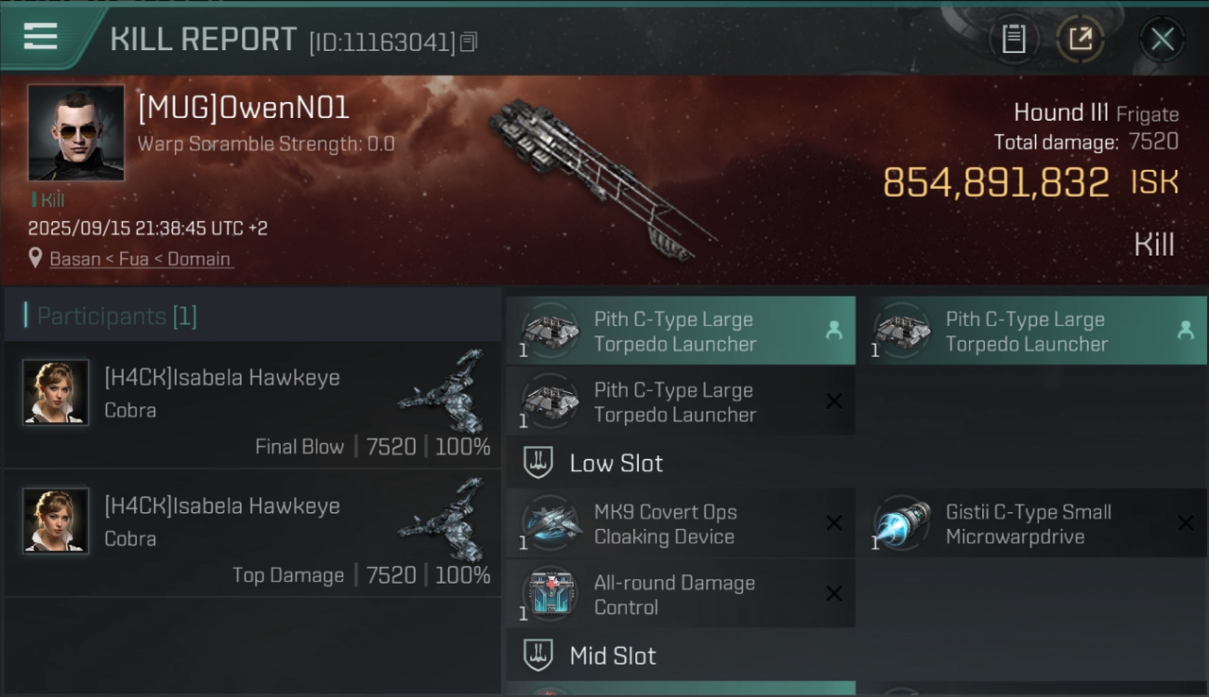
Task: Select All-round Damage Control module icon
Action: click(551, 594)
